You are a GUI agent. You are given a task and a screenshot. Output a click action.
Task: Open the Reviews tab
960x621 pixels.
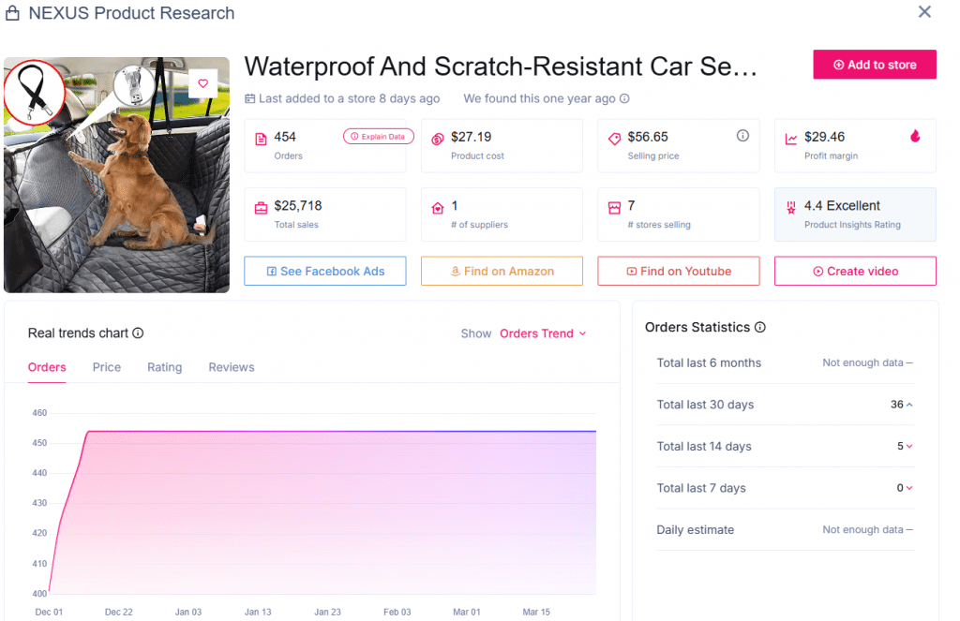(232, 367)
